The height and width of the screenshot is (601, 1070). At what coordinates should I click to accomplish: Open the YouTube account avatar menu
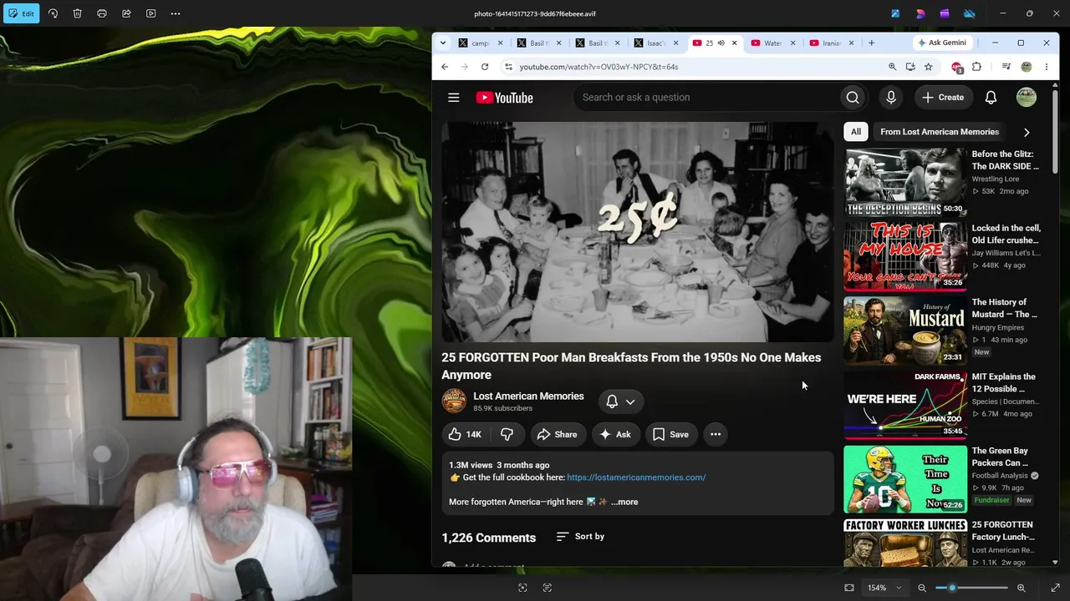(x=1027, y=98)
